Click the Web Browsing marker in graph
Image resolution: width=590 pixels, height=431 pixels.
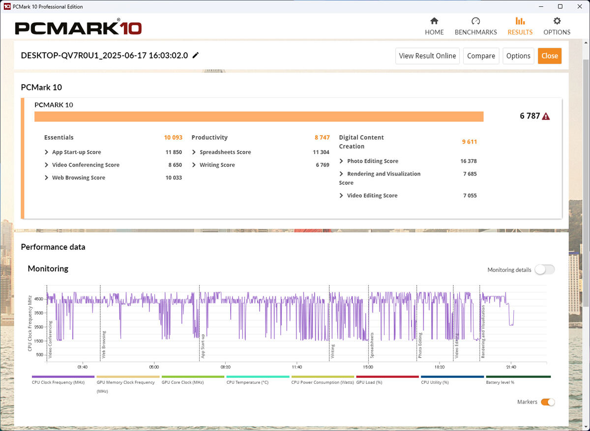point(104,344)
